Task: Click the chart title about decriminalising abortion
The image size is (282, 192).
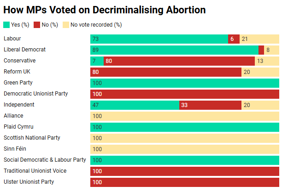Action: [105, 10]
